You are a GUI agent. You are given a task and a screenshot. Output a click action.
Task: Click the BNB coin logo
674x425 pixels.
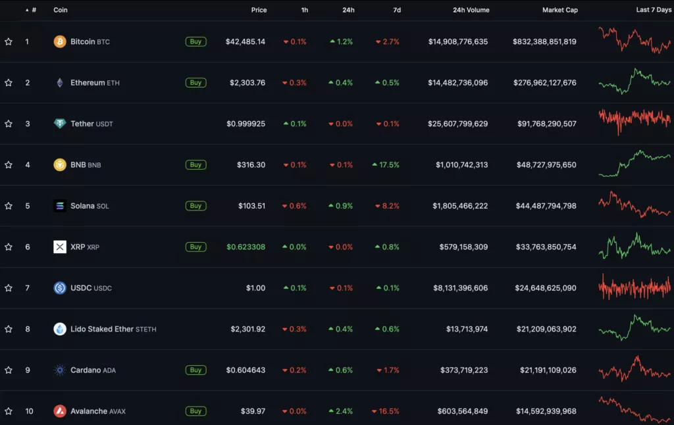click(x=60, y=164)
